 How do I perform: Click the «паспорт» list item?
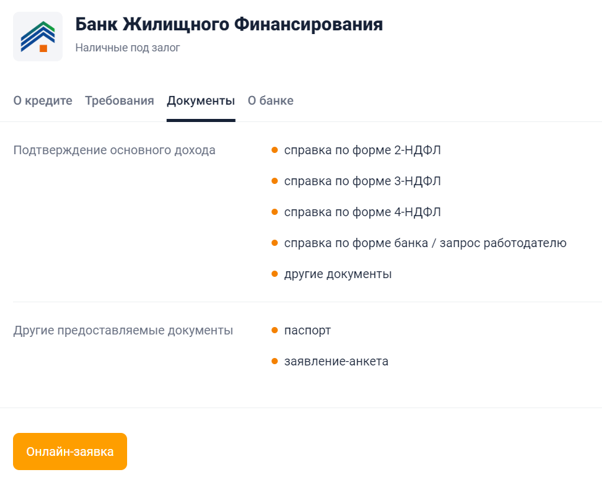pos(308,330)
